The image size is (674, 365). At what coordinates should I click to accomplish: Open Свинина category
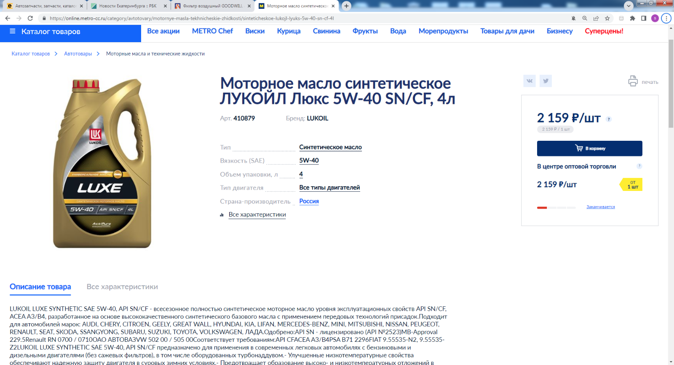[x=326, y=31]
